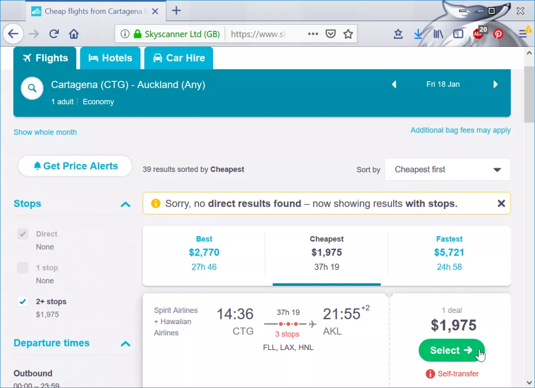The height and width of the screenshot is (388, 535).
Task: Open the Firefox hamburger menu
Action: (523, 33)
